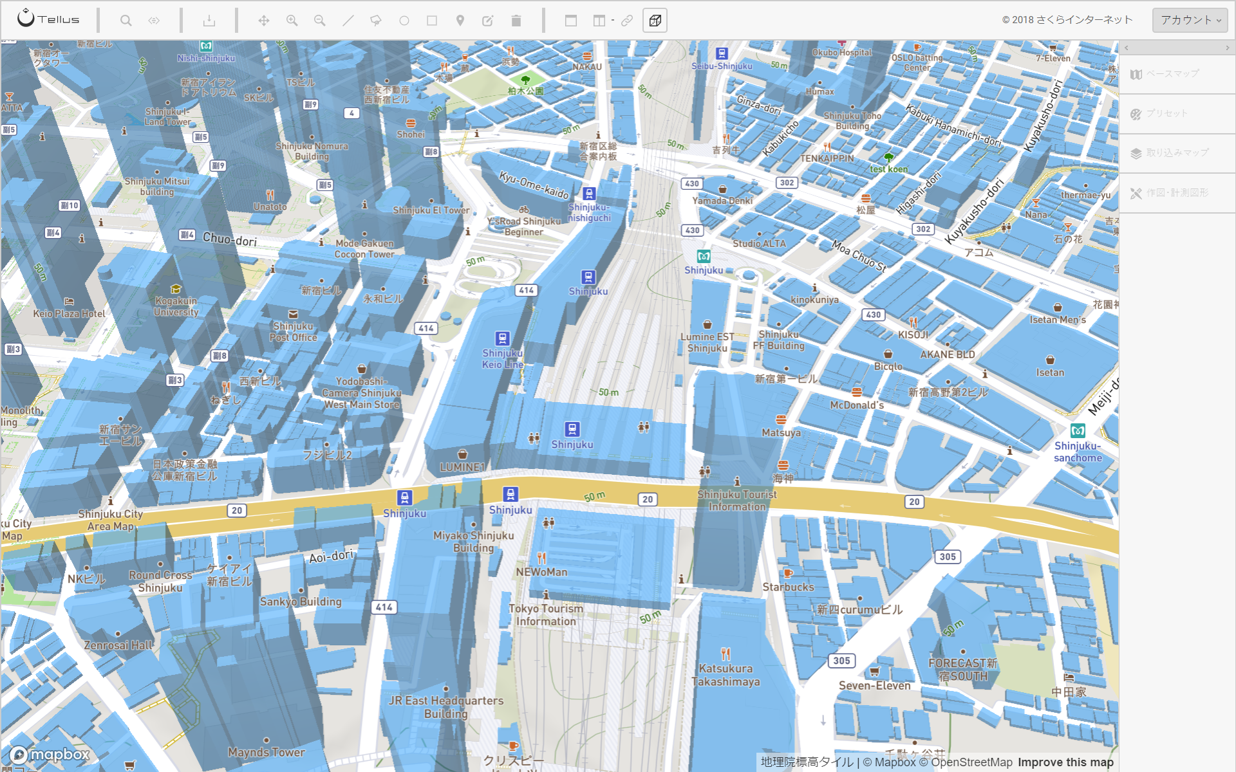Click the 'Mode Gakuen Cocoon Tower' label
1236x772 pixels.
[x=364, y=249]
